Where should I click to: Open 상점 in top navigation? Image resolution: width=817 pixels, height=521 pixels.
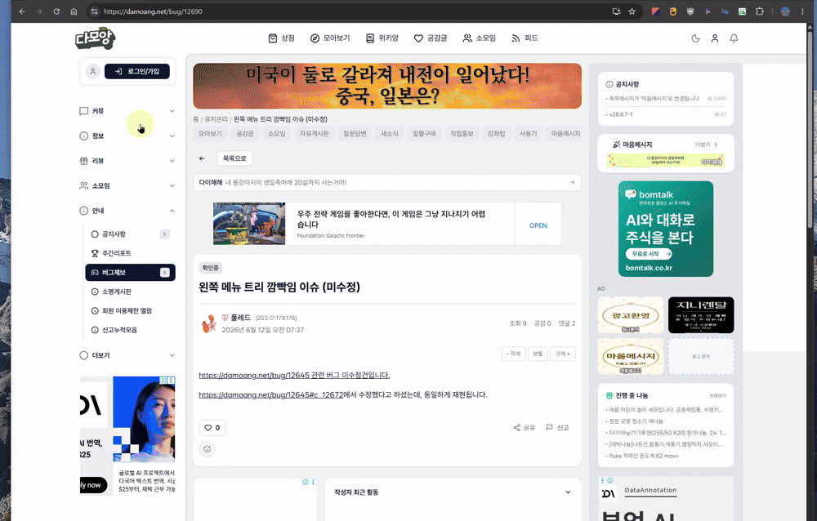tap(281, 38)
